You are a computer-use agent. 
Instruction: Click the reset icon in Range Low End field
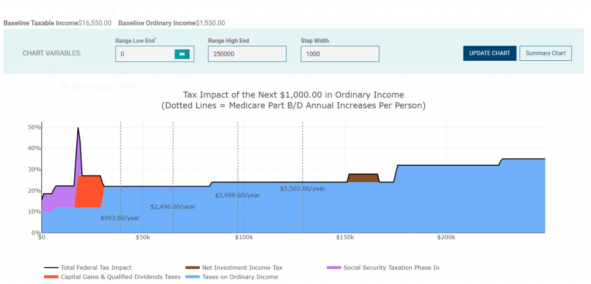pos(182,54)
